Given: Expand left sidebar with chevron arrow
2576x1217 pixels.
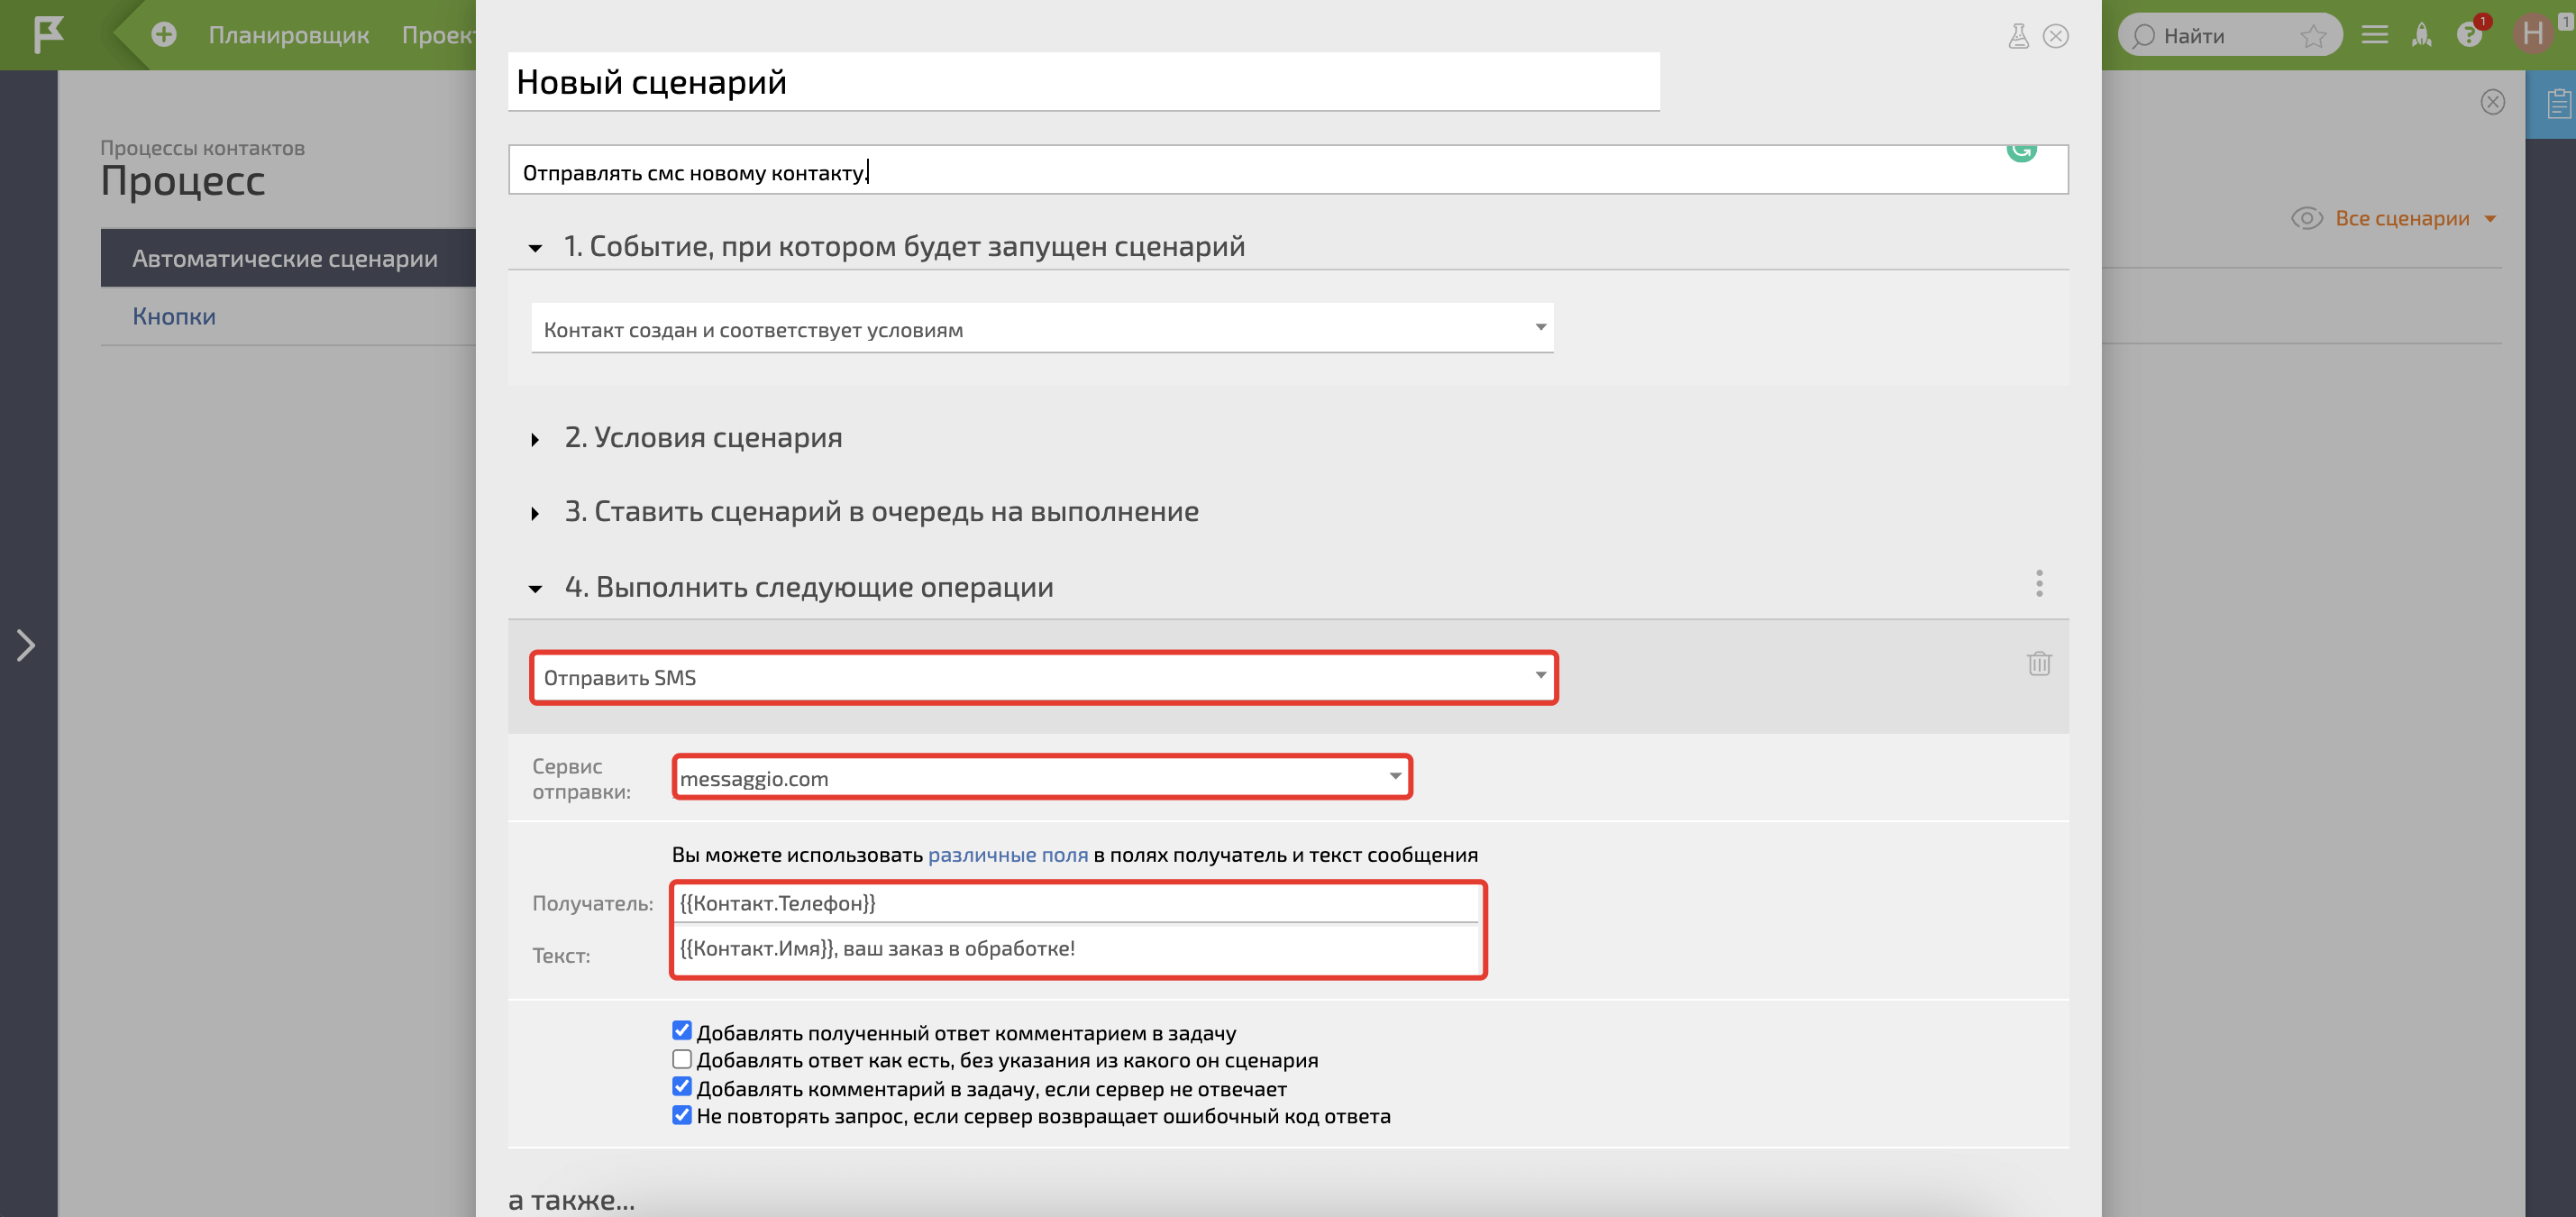Looking at the screenshot, I should pyautogui.click(x=26, y=645).
